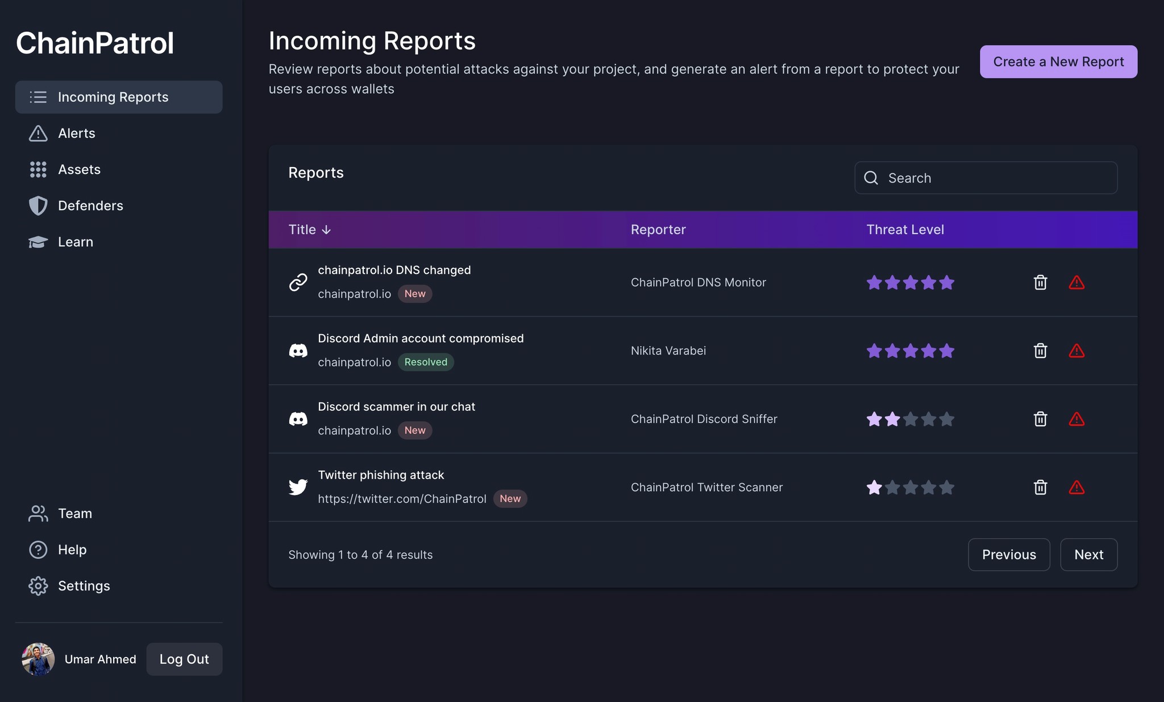This screenshot has width=1164, height=702.
Task: Delete the chainpatrol.io DNS changed report
Action: pyautogui.click(x=1040, y=283)
